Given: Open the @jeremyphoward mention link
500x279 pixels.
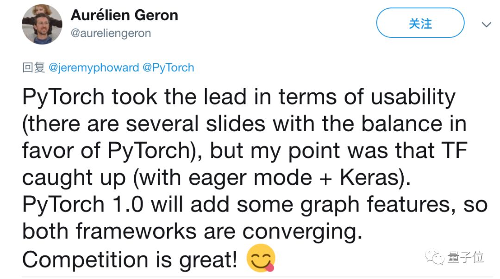Looking at the screenshot, I should click(94, 67).
